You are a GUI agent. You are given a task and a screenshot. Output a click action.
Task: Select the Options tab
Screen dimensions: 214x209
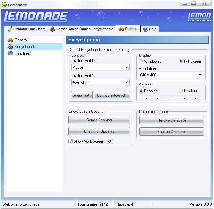click(128, 29)
